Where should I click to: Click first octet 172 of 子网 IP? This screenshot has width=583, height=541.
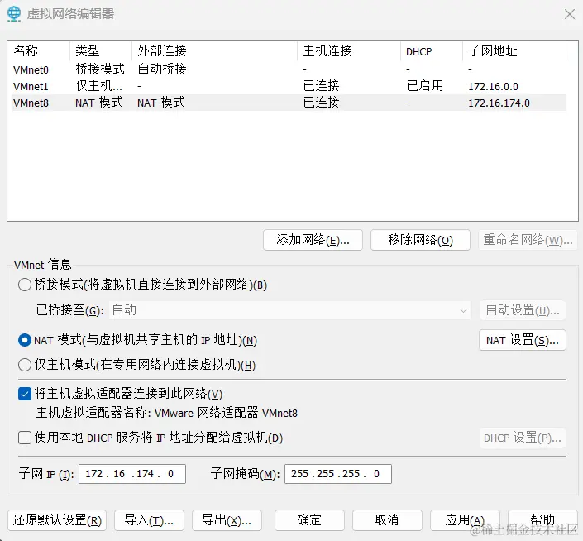[93, 474]
